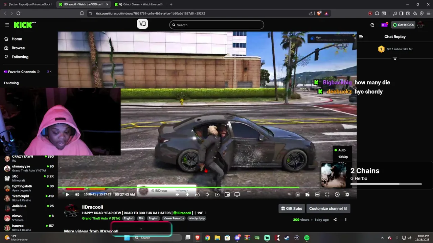The width and height of the screenshot is (433, 243).
Task: Open xQc channel in following list
Action: (x=29, y=178)
